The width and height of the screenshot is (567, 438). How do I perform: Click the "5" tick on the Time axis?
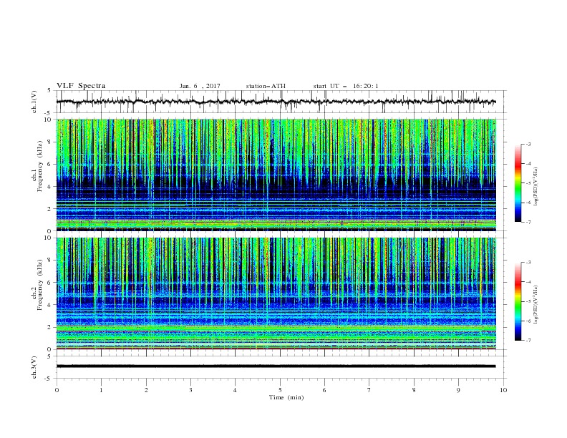(280, 390)
